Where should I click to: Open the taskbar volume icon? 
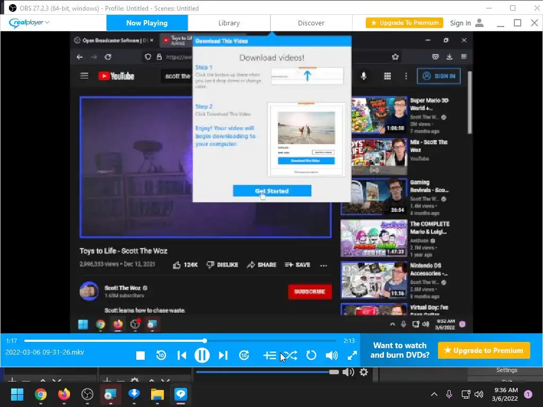coord(479,394)
